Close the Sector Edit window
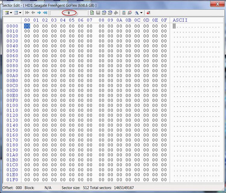226x193 pixels. (217, 4)
